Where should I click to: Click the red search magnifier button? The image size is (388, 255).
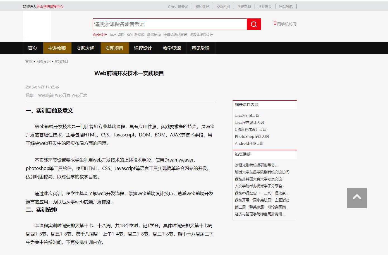pyautogui.click(x=254, y=24)
